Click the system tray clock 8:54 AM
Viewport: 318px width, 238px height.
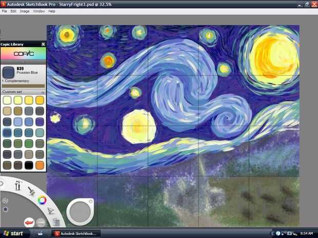tap(307, 233)
